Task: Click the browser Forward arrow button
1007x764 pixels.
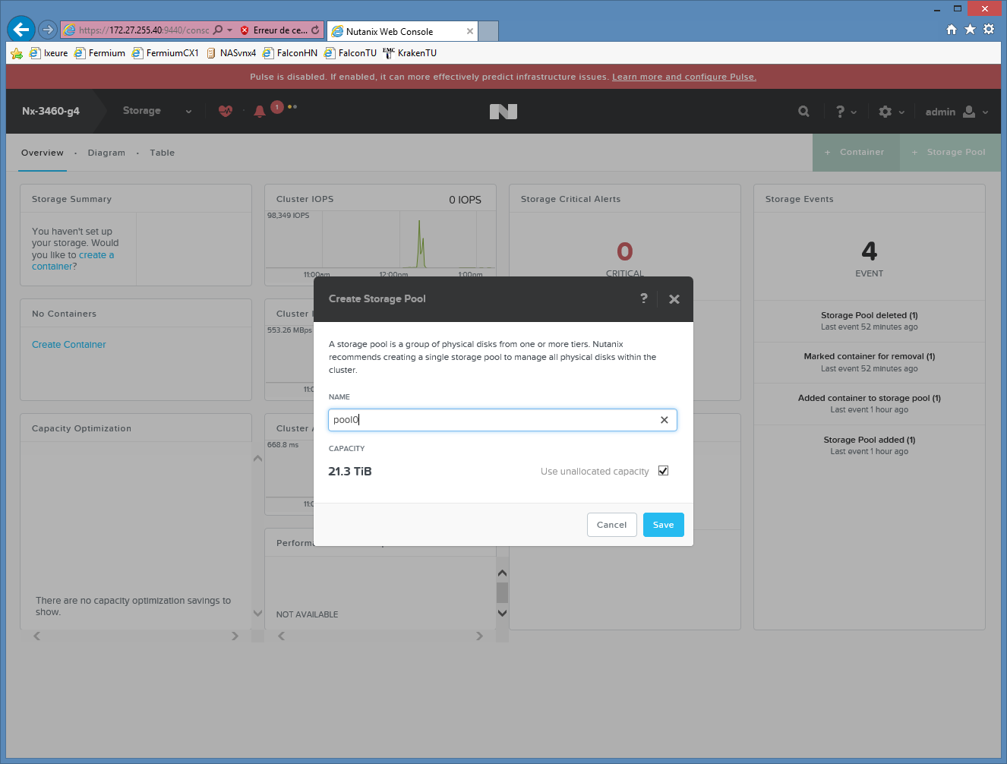Action: point(48,30)
